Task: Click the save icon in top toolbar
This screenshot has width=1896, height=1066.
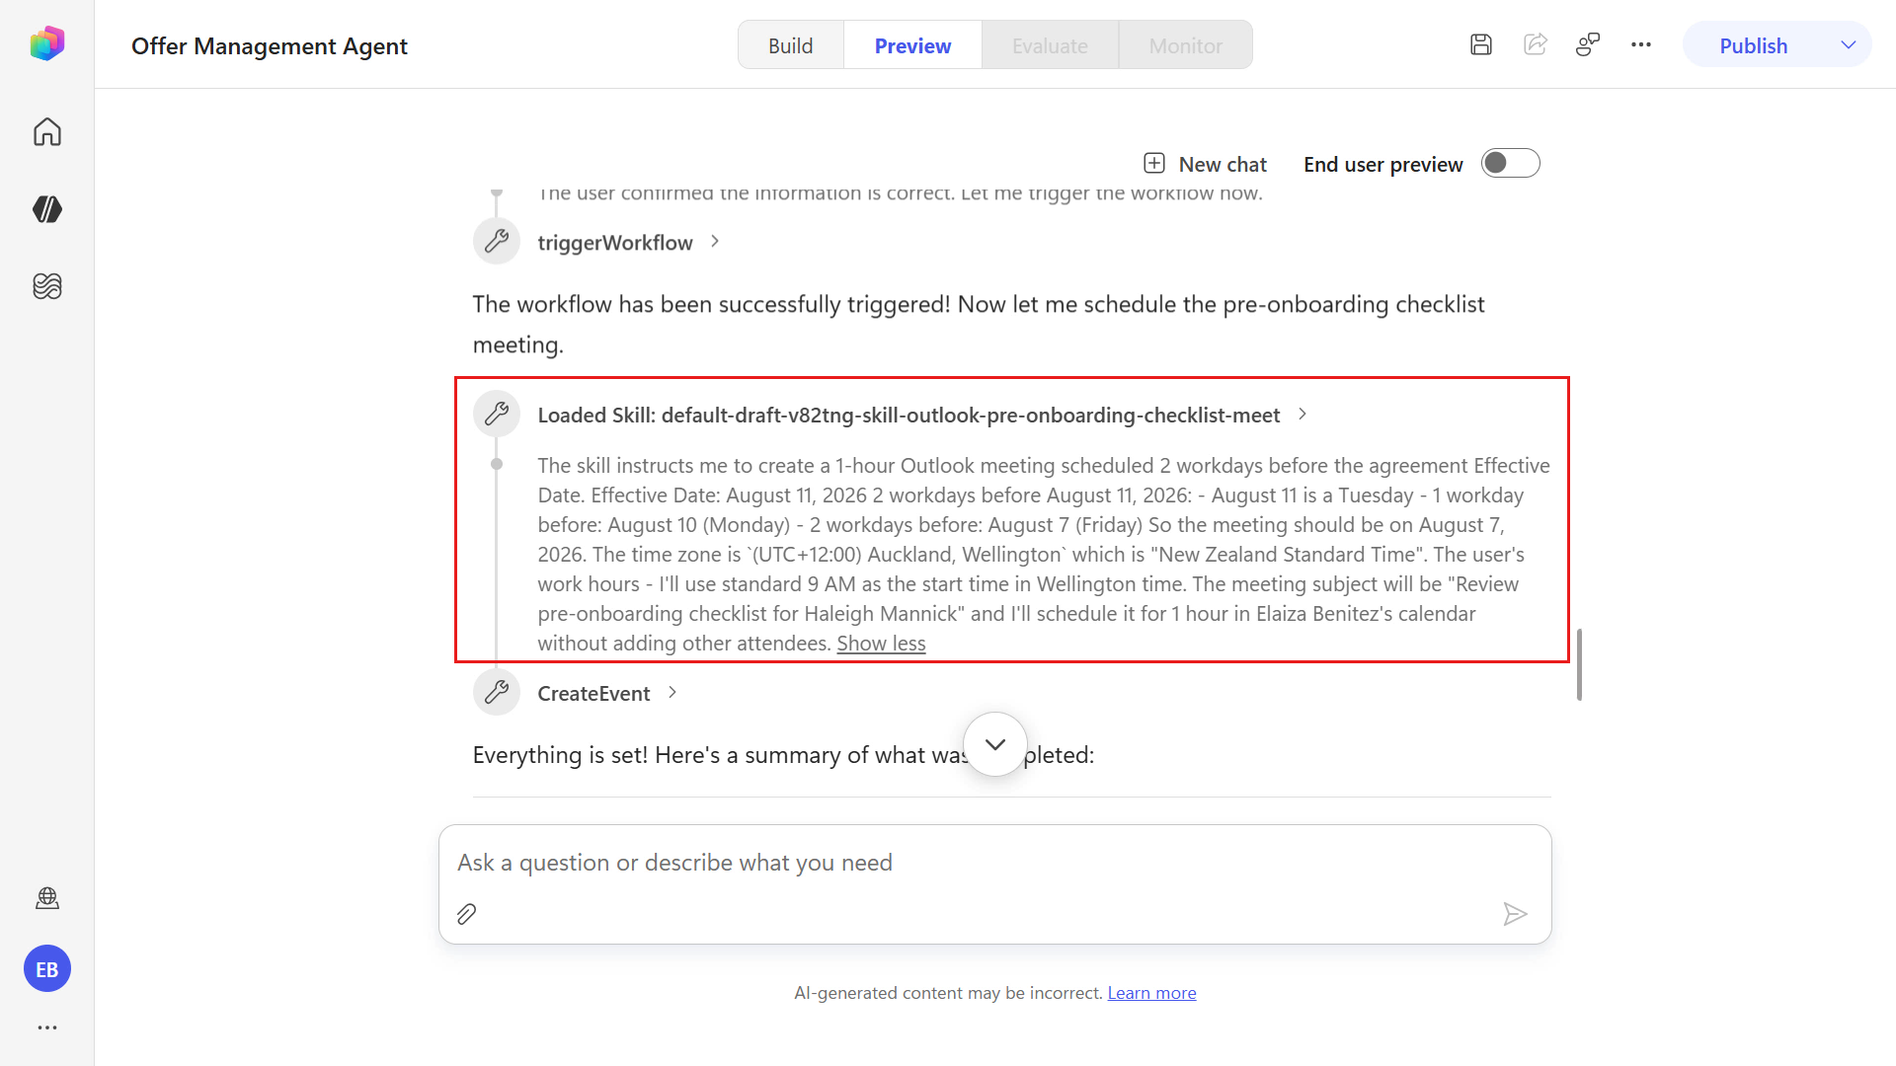Action: pyautogui.click(x=1481, y=44)
